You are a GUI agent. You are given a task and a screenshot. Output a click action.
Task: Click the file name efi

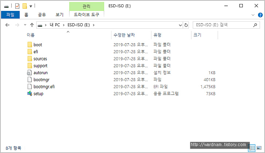(x=36, y=52)
